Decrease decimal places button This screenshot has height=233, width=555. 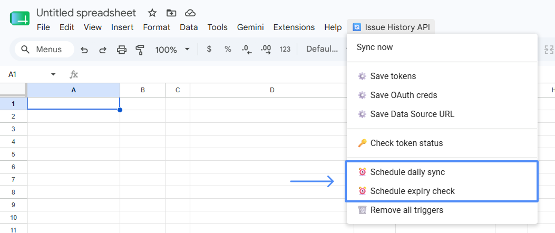(247, 50)
